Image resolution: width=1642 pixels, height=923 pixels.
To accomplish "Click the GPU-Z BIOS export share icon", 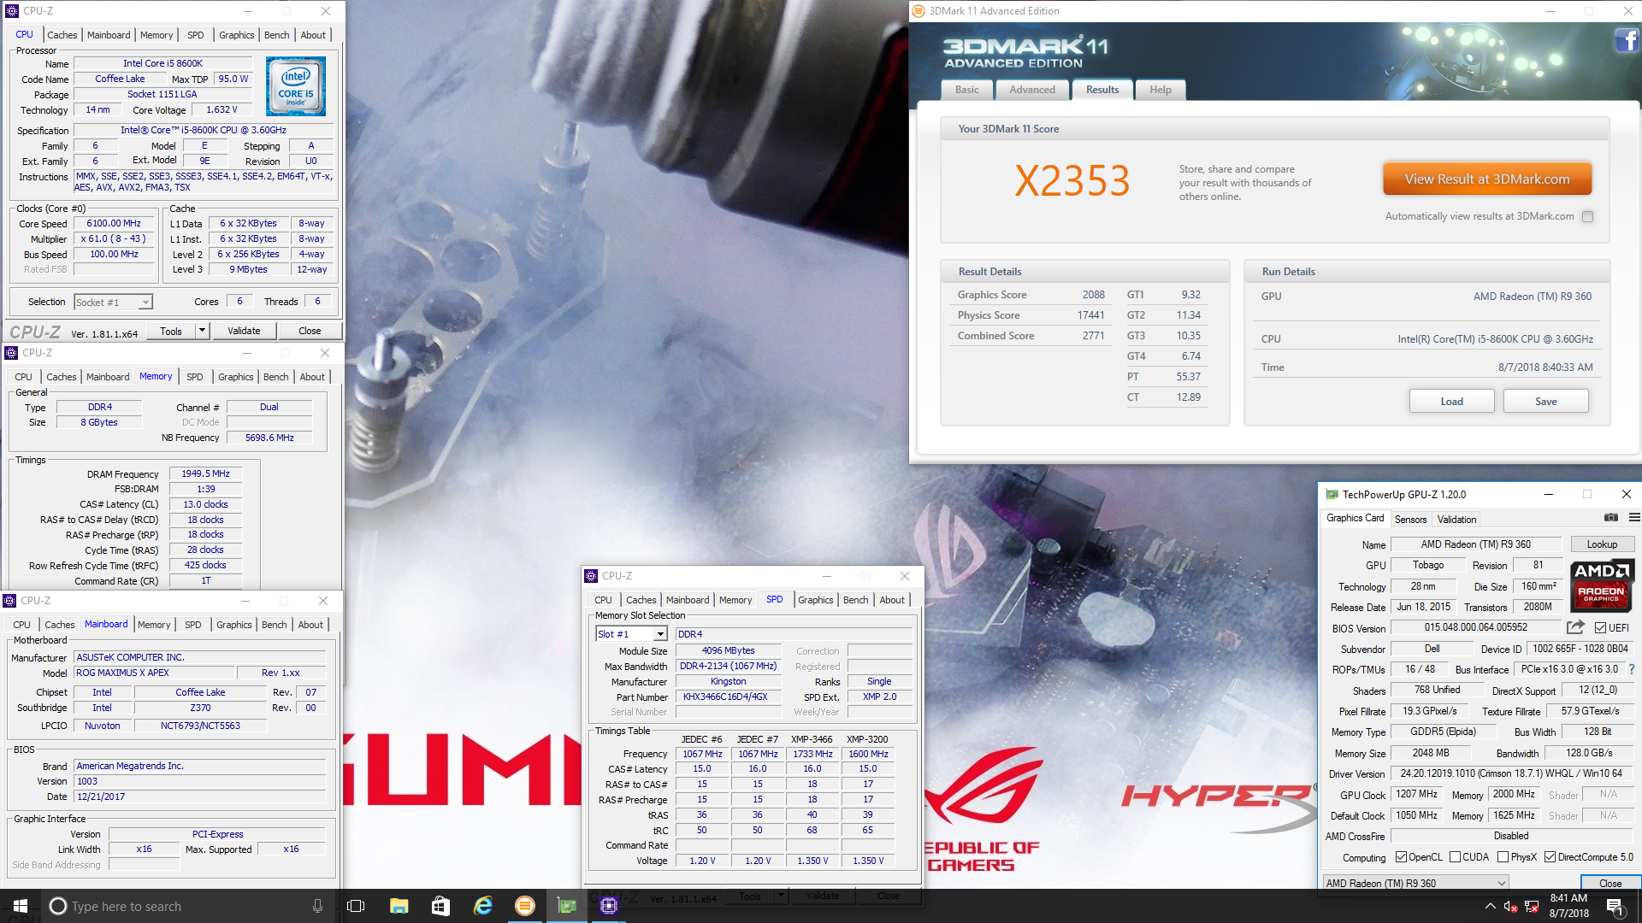I will (1575, 627).
